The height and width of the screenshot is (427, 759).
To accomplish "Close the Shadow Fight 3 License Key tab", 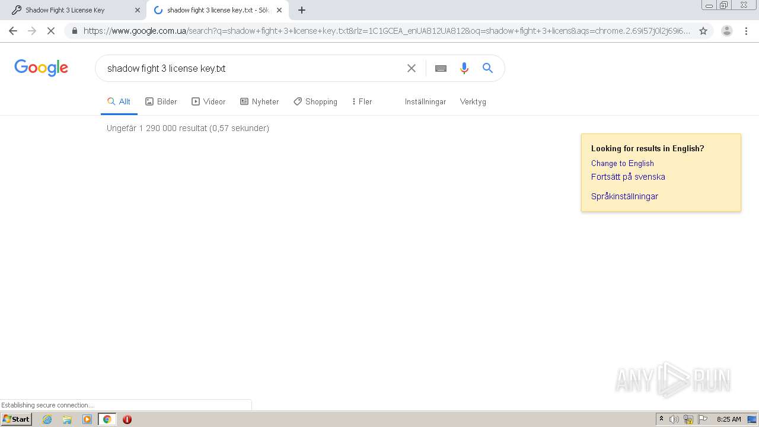I will coord(138,10).
